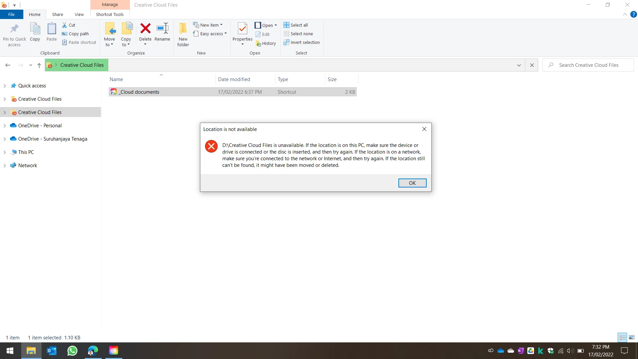Expand the This PC tree node
This screenshot has width=638, height=359.
pyautogui.click(x=5, y=152)
